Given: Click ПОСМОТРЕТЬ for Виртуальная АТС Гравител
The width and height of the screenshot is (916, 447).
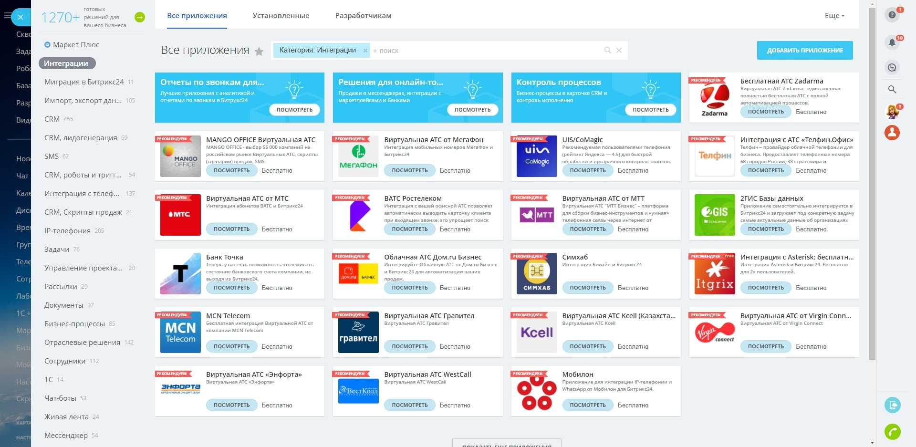Looking at the screenshot, I should [410, 346].
